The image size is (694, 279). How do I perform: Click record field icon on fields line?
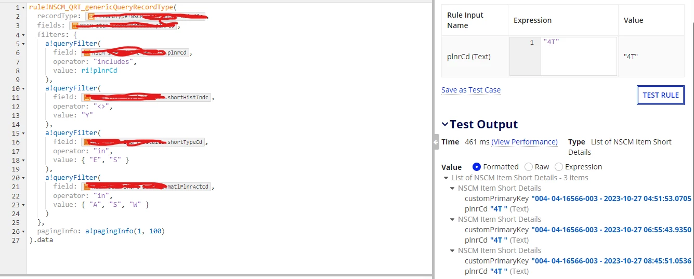[75, 25]
